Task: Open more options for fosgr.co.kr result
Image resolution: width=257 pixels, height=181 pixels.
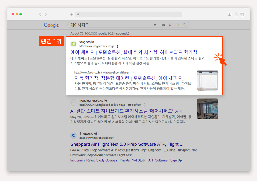Action: (118, 46)
